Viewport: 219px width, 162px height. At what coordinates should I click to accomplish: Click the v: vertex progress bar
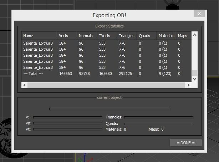coord(68,117)
